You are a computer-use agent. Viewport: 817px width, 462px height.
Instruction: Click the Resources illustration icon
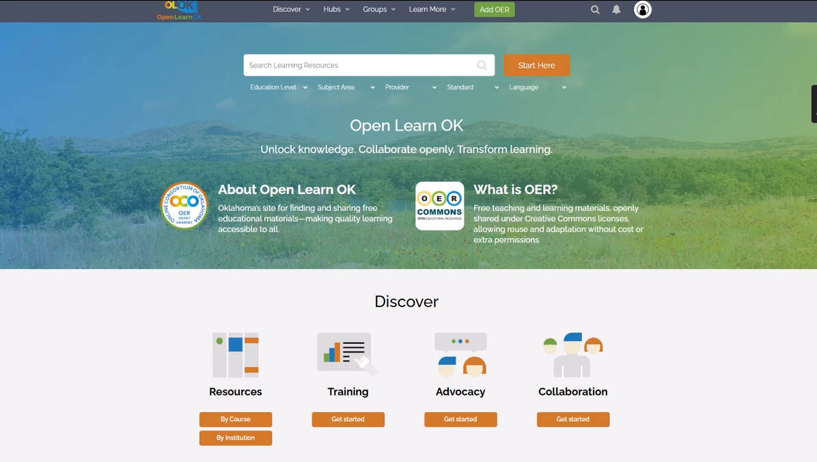click(236, 355)
